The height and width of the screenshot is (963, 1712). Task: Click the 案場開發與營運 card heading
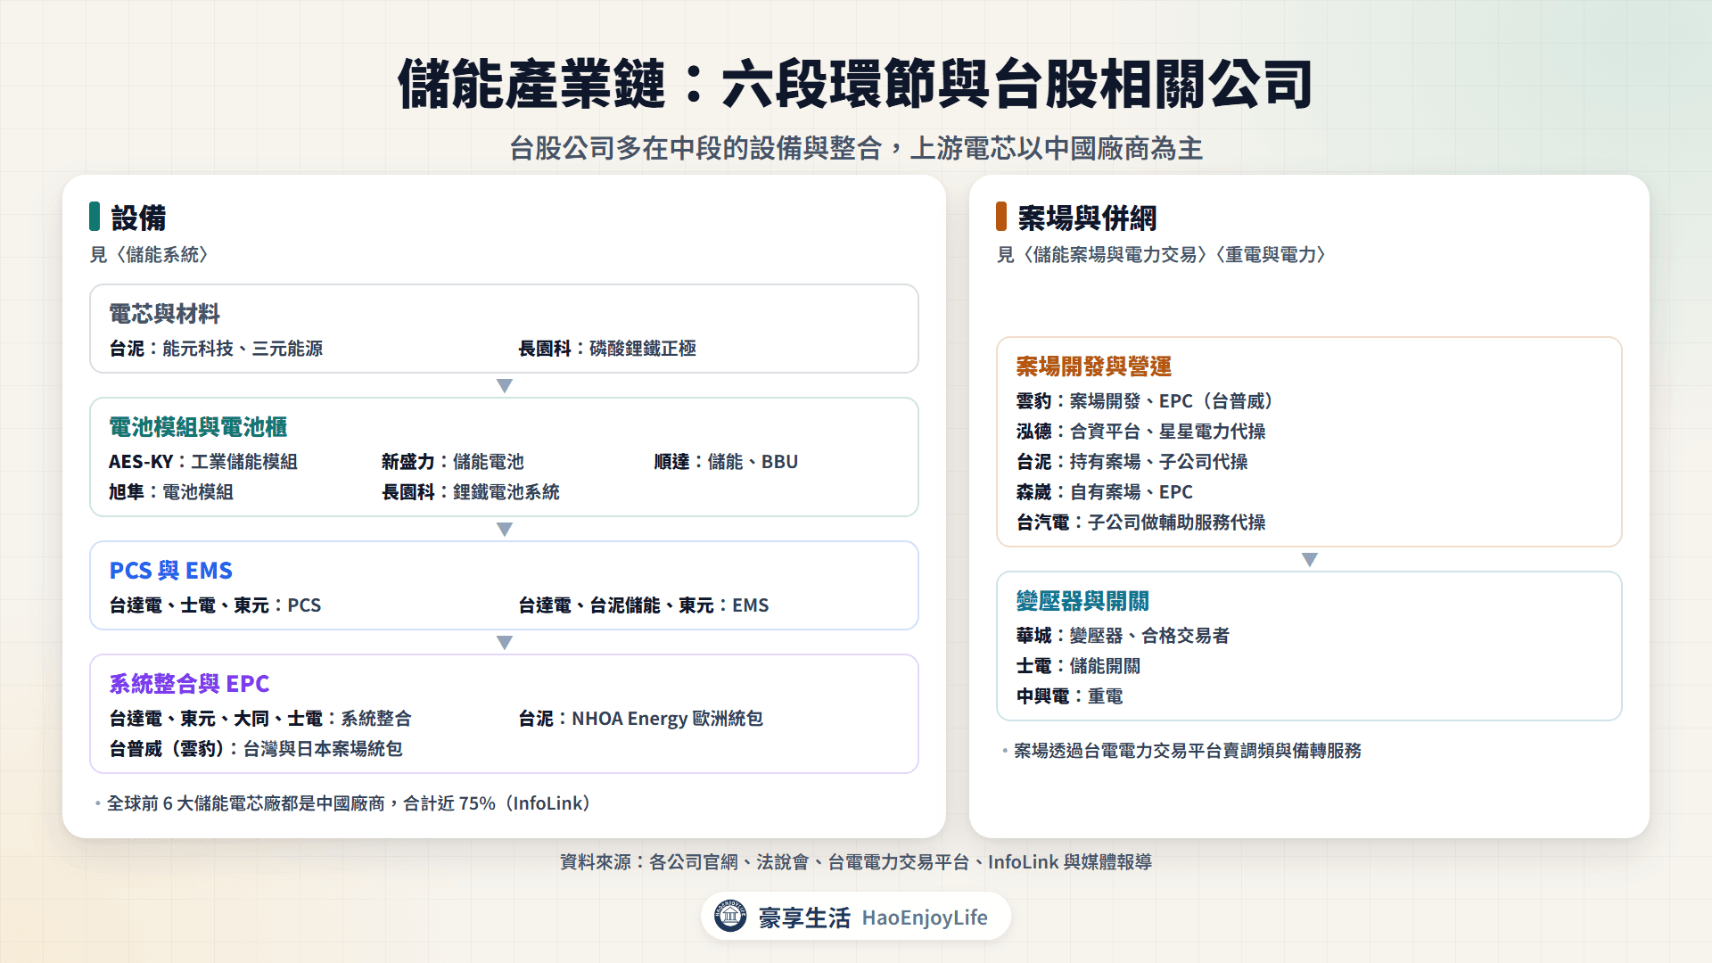[1094, 366]
